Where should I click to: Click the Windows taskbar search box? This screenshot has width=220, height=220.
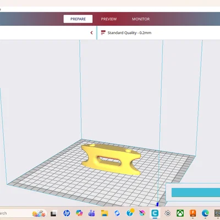click(x=23, y=213)
